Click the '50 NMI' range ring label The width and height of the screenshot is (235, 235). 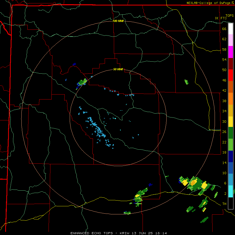[118, 69]
